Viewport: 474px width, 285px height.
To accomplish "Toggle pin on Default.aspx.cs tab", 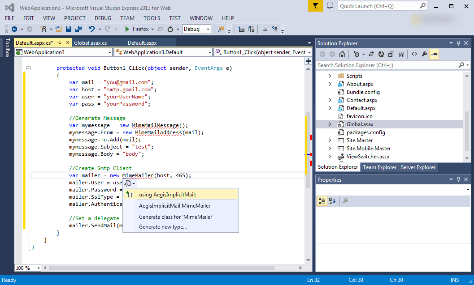I will click(x=60, y=43).
